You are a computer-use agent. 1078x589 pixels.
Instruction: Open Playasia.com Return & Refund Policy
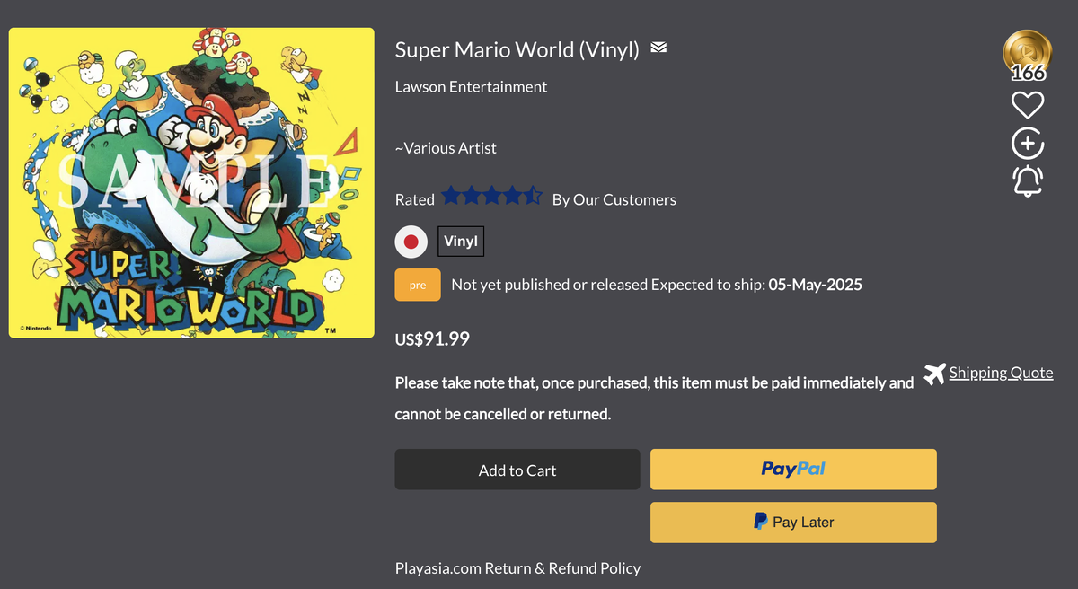[x=517, y=568]
